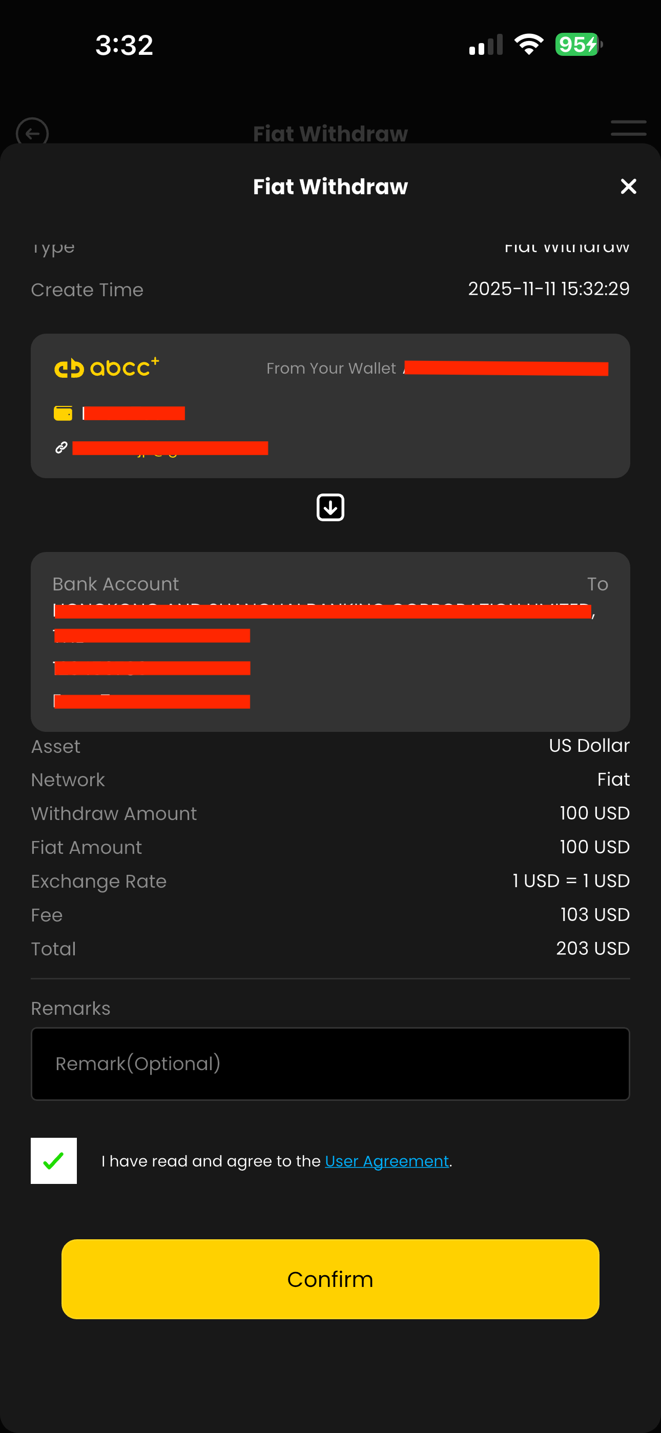Tap the ABCC+ logo in wallet card
This screenshot has width=661, height=1433.
tap(107, 367)
